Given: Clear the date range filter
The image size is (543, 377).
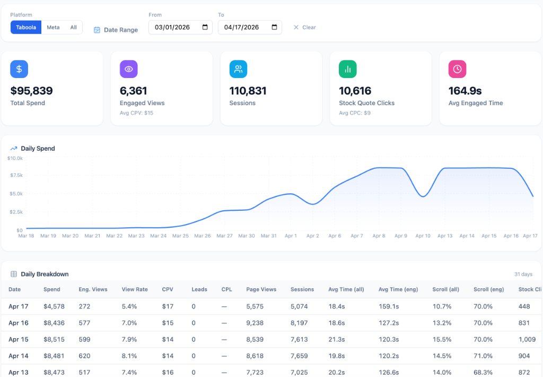Looking at the screenshot, I should 305,28.
